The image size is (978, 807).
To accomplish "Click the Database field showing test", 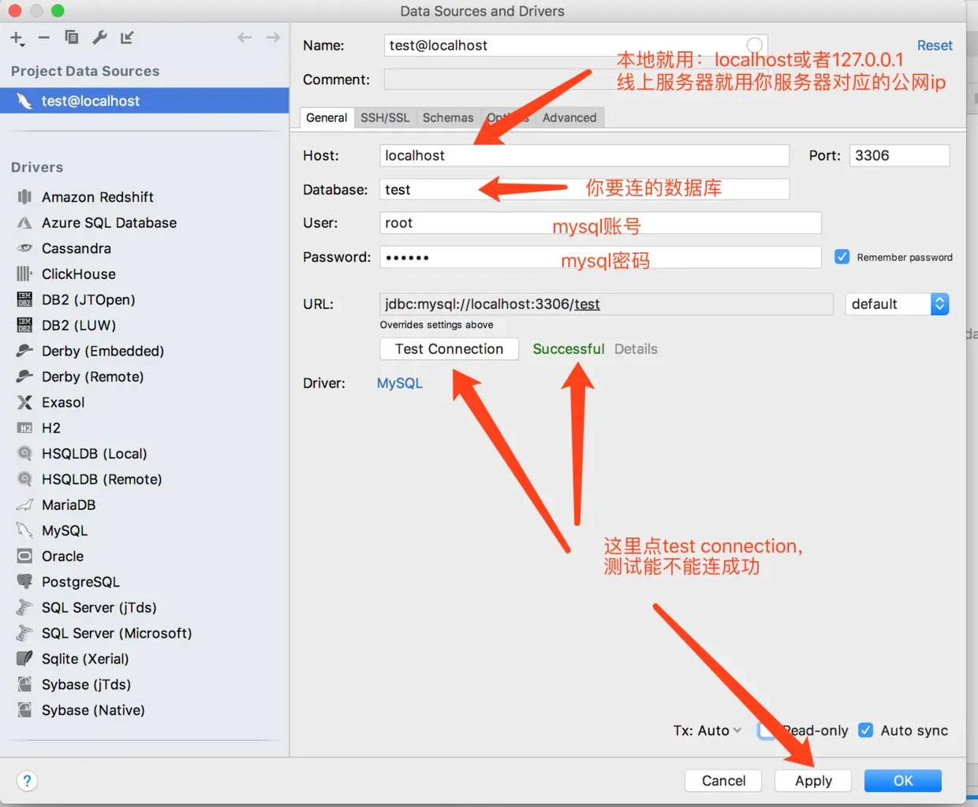I will coord(584,189).
